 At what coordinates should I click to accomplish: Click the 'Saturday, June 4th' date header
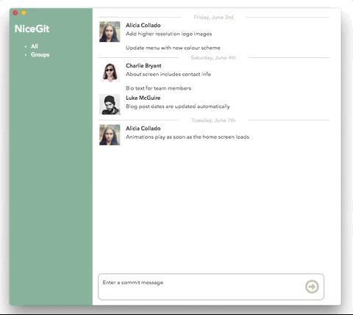point(213,57)
